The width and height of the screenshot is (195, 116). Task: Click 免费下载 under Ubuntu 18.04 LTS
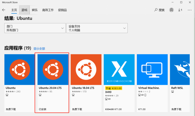pyautogui.click(x=77, y=109)
